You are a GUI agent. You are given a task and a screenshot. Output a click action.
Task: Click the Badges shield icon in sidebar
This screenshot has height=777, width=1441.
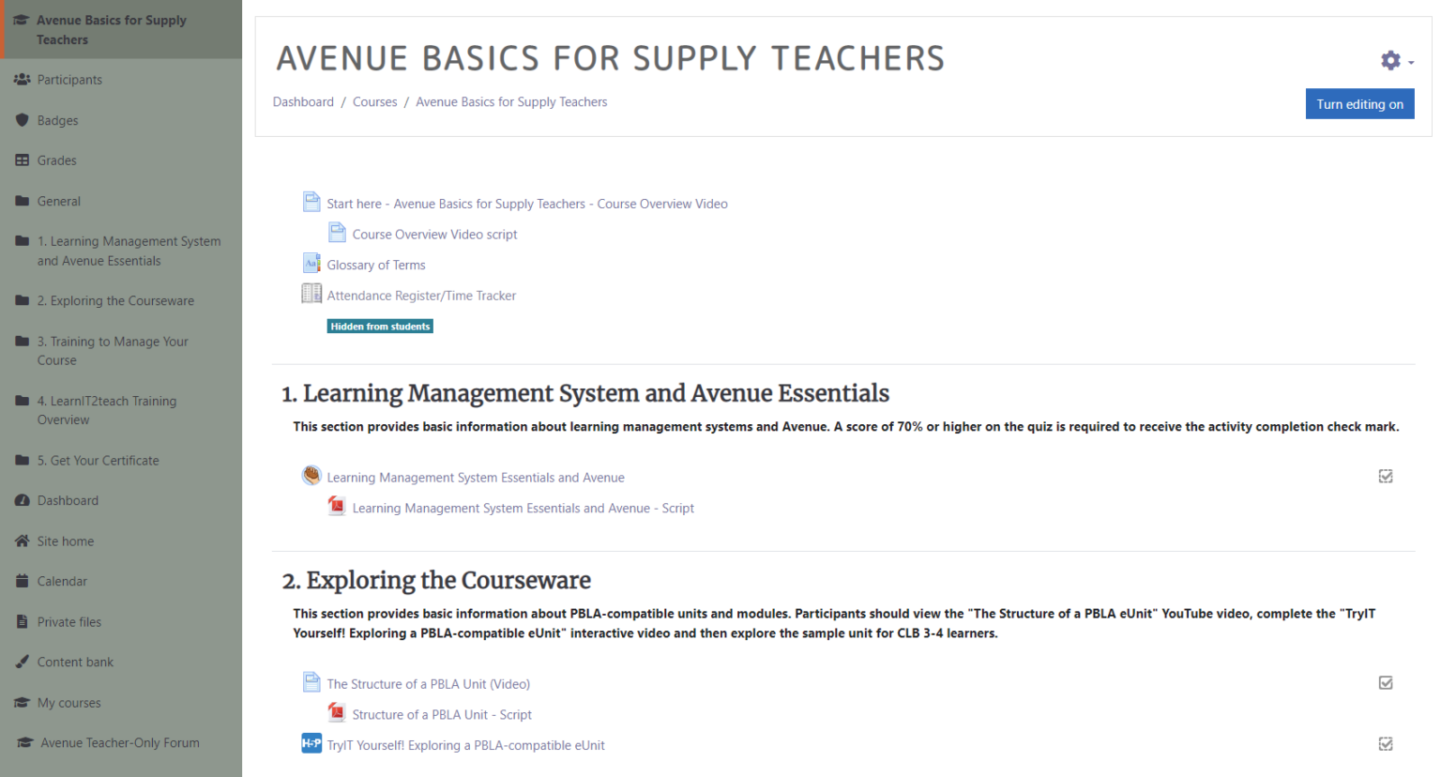click(x=23, y=120)
